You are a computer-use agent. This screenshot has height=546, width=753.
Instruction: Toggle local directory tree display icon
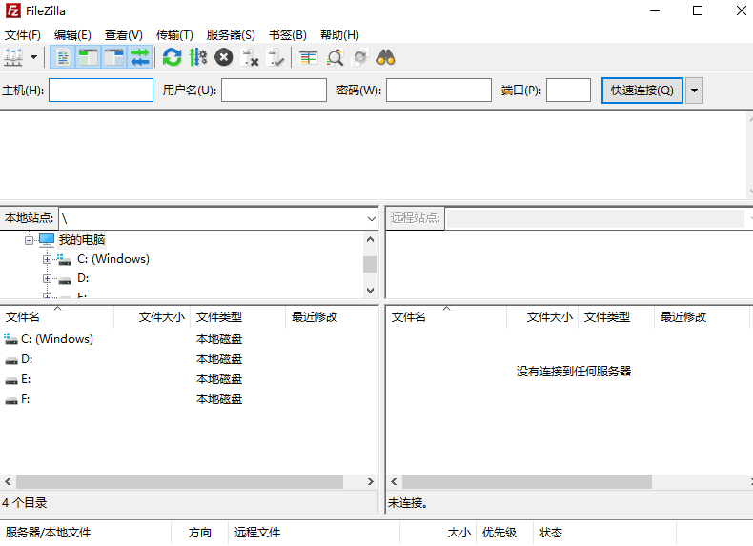89,57
